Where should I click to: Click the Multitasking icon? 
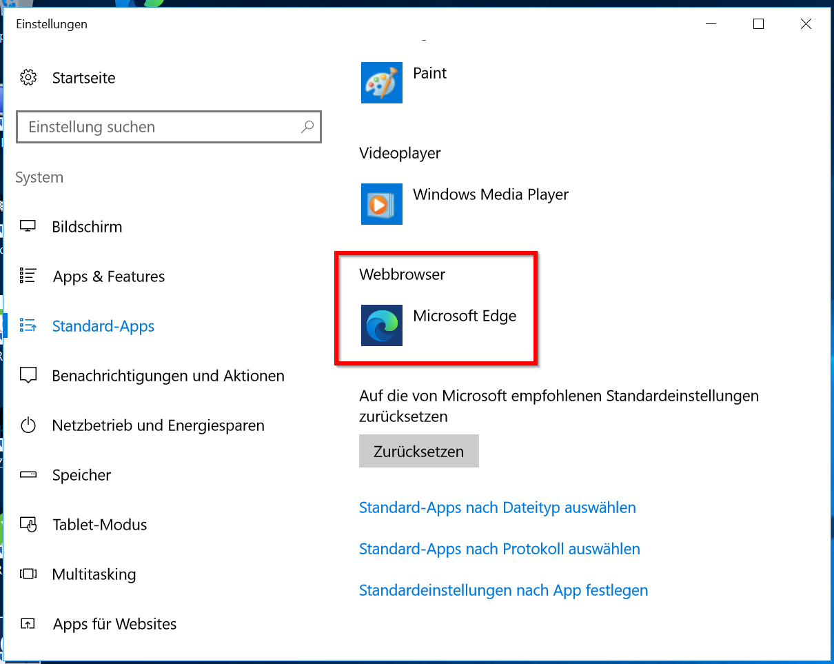click(x=28, y=574)
